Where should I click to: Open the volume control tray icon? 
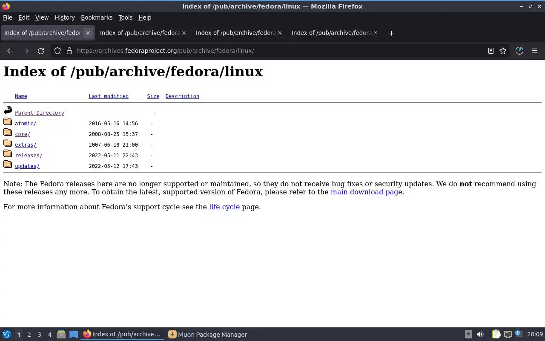(x=480, y=335)
